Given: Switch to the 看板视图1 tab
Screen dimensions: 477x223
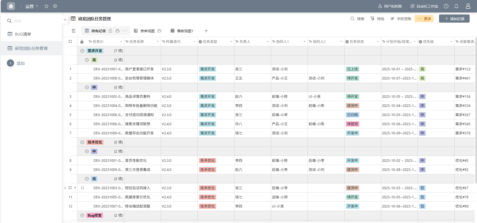Looking at the screenshot, I should (182, 31).
